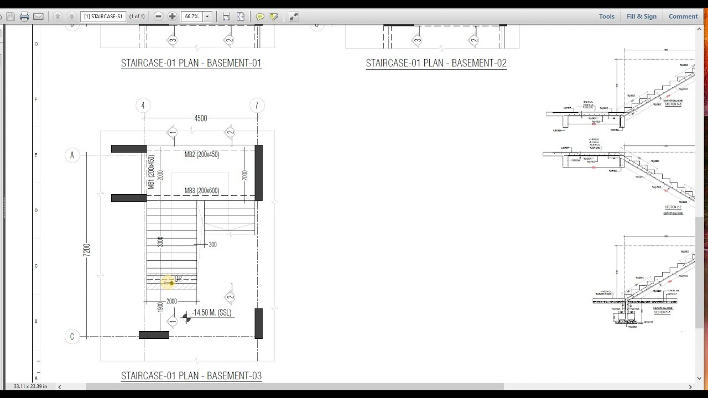Viewport: 708px width, 398px height.
Task: Zoom in with the plus button
Action: point(172,17)
